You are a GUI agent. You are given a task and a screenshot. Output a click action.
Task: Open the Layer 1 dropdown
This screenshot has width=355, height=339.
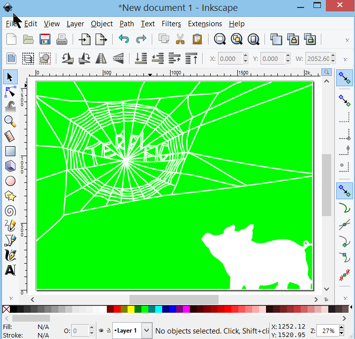tap(147, 331)
